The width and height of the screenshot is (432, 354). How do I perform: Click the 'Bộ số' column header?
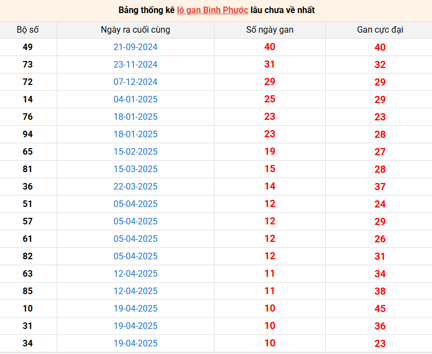point(28,29)
